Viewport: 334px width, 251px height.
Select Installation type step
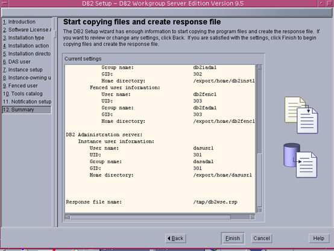24,38
